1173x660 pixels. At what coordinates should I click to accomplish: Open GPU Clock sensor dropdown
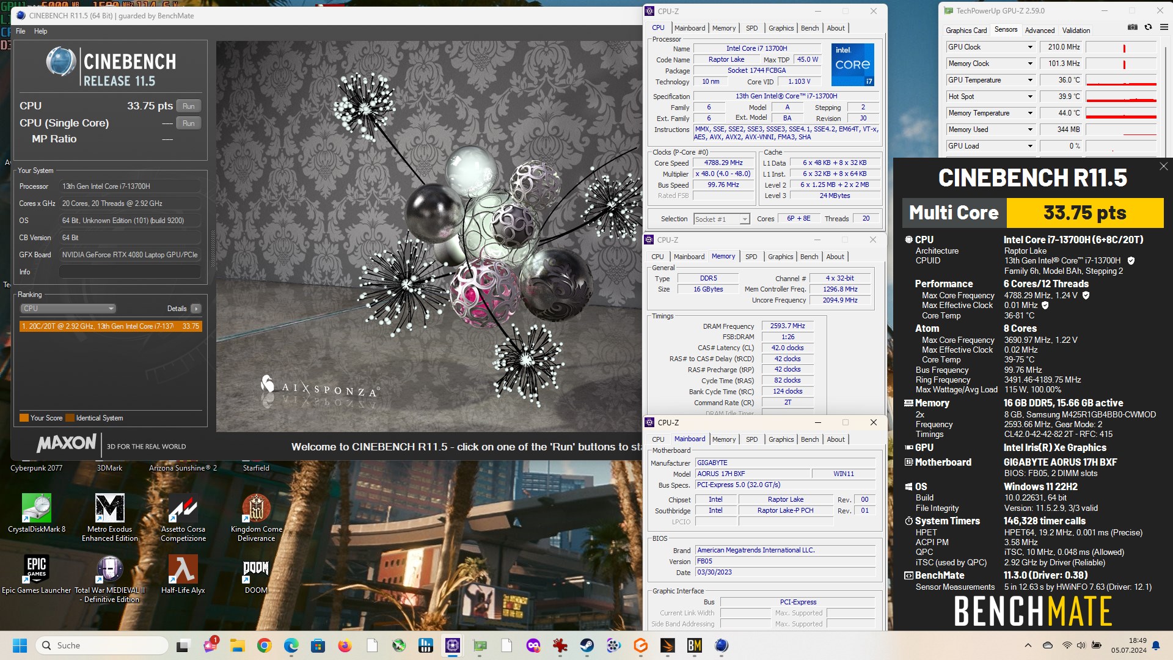coord(1029,47)
